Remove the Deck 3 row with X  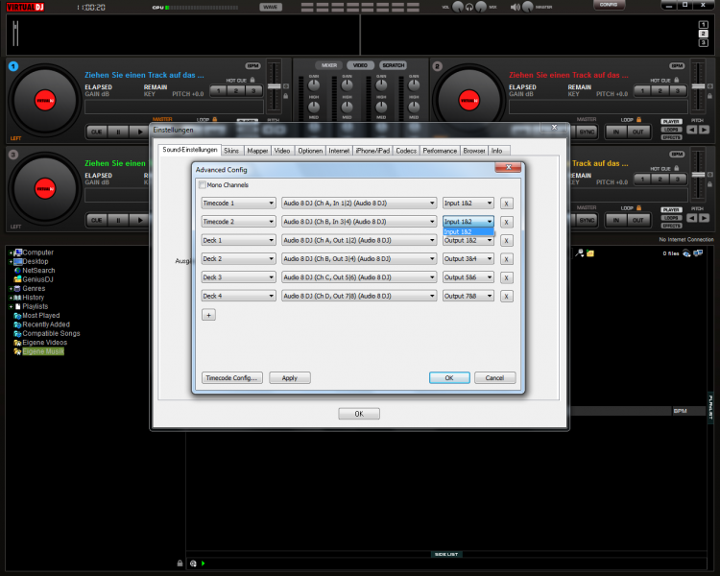507,277
